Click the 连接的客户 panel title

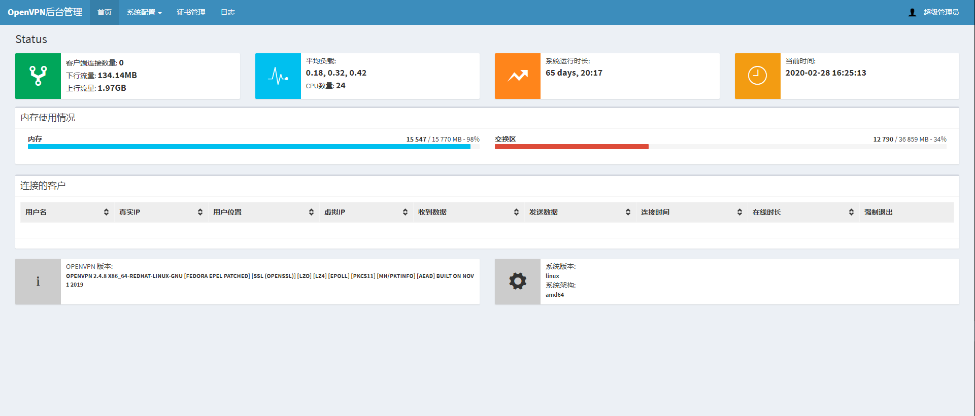(x=43, y=186)
